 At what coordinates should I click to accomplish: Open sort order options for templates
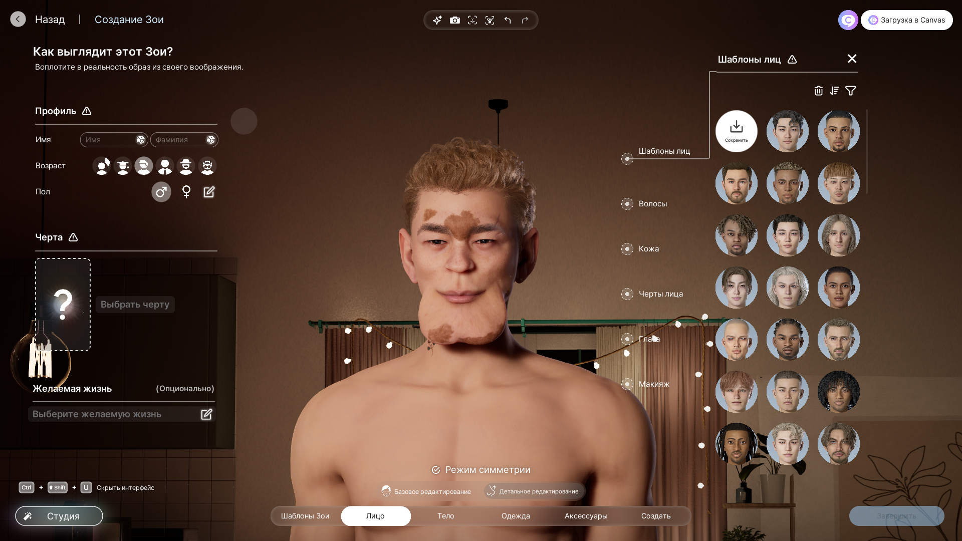834,91
